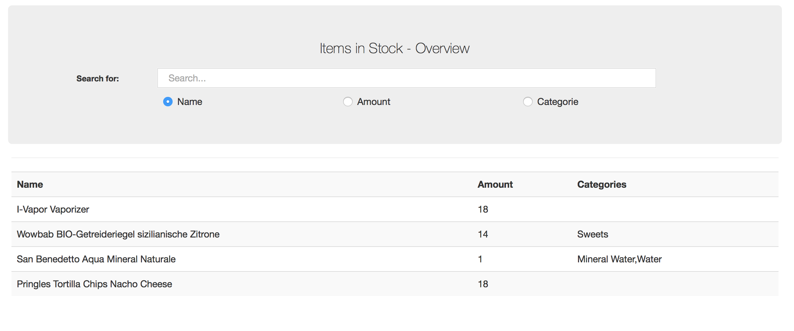The height and width of the screenshot is (331, 794).
Task: Click the Categories column header
Action: coord(602,184)
